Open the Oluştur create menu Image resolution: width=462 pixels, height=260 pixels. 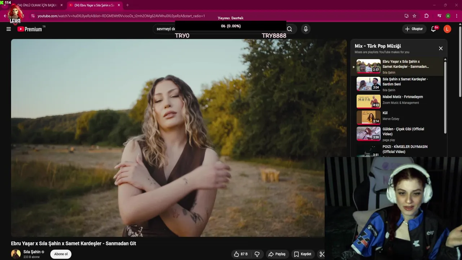414,29
